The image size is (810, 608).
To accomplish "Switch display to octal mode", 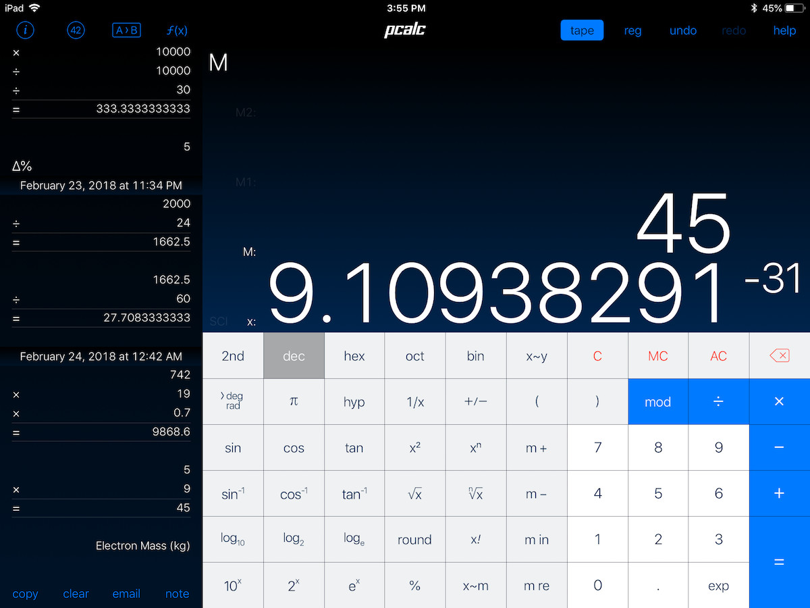I will point(415,355).
